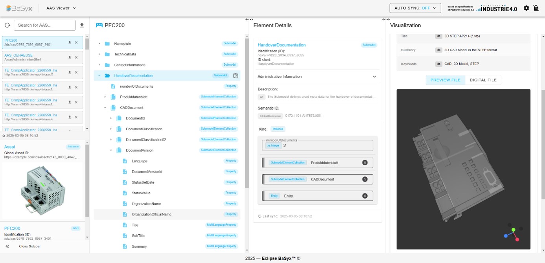Viewport: 545px width, 263px height.
Task: Click the refresh AAS list icon
Action: pyautogui.click(x=7, y=25)
